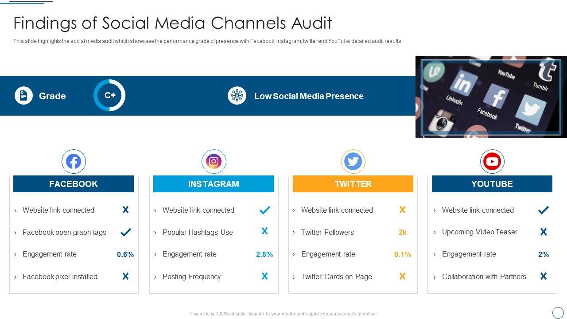Image resolution: width=567 pixels, height=319 pixels.
Task: Click arrow bullet before Popular Hashtags Use
Action: [155, 233]
